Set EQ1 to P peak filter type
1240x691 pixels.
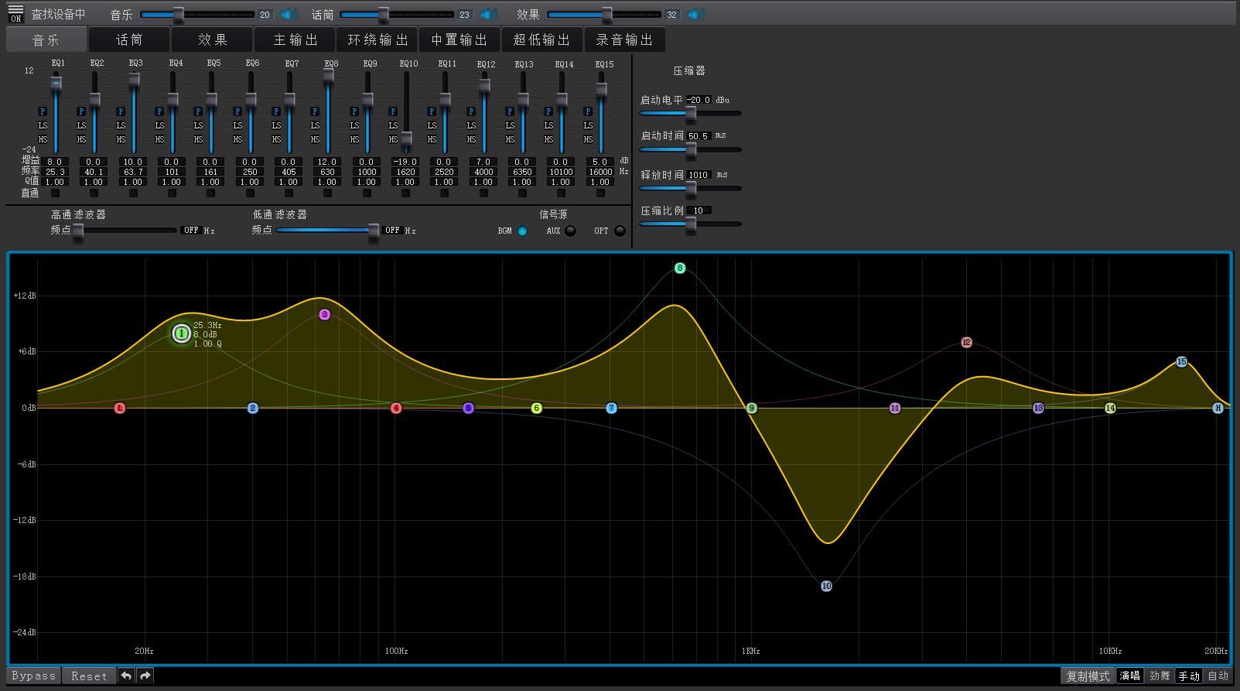pyautogui.click(x=43, y=111)
